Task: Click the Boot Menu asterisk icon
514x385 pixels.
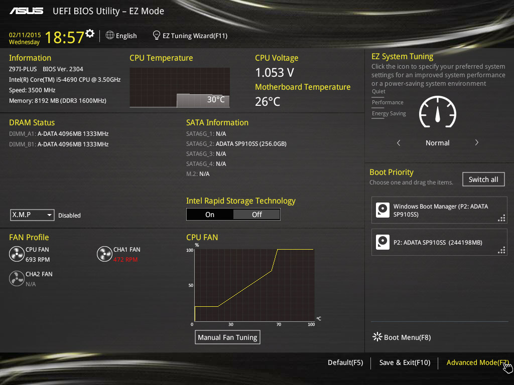Action: (x=377, y=337)
